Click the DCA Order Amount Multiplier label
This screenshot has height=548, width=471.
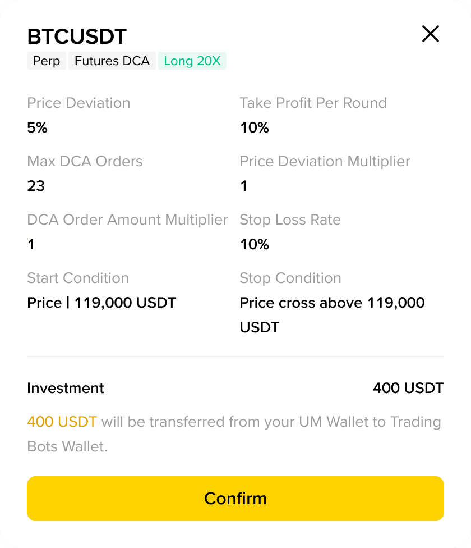coord(127,220)
